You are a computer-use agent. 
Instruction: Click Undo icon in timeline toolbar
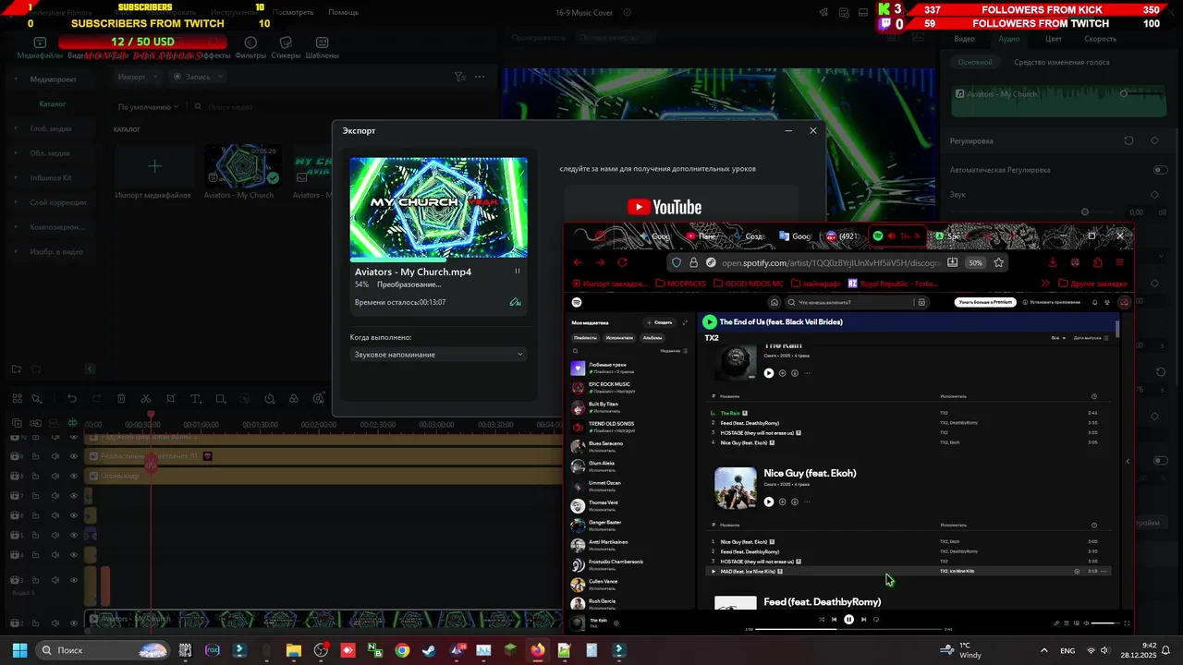pos(72,399)
